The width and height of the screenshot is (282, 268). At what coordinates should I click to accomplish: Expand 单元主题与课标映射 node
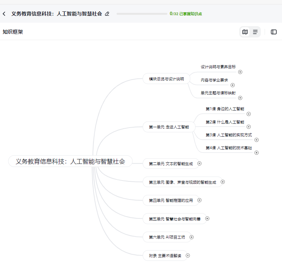pyautogui.click(x=240, y=98)
